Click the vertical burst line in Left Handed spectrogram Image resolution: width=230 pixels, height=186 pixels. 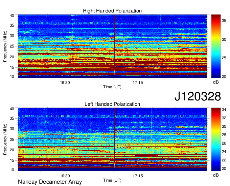coord(114,137)
